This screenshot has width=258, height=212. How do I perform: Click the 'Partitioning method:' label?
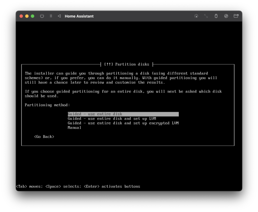click(47, 105)
